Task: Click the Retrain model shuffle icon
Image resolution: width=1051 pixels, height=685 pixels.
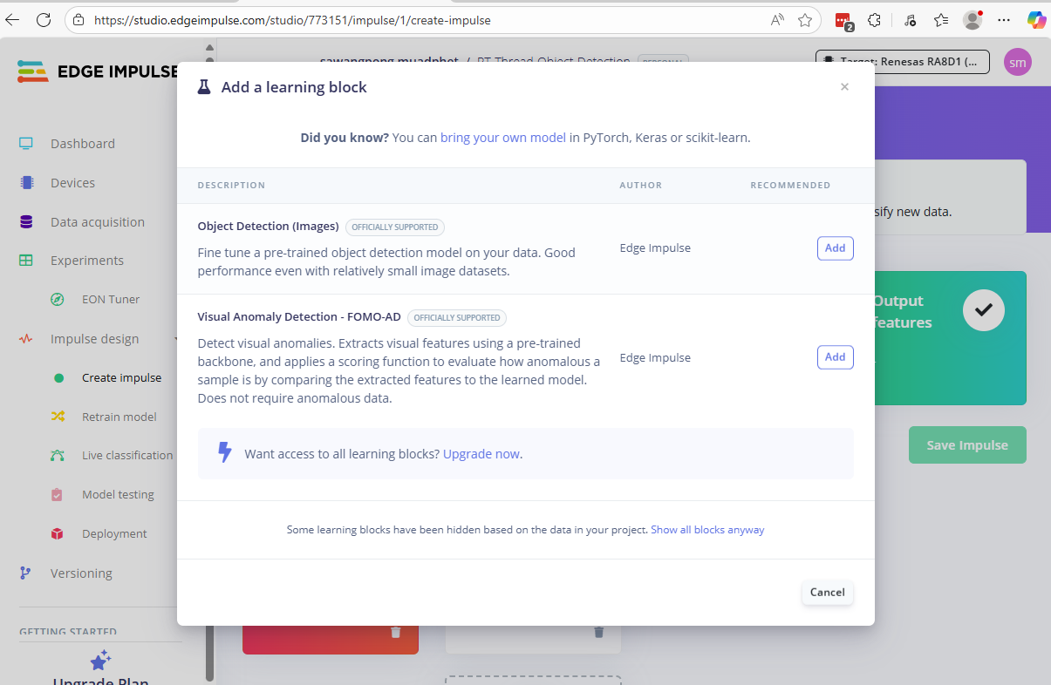Action: [x=58, y=417]
